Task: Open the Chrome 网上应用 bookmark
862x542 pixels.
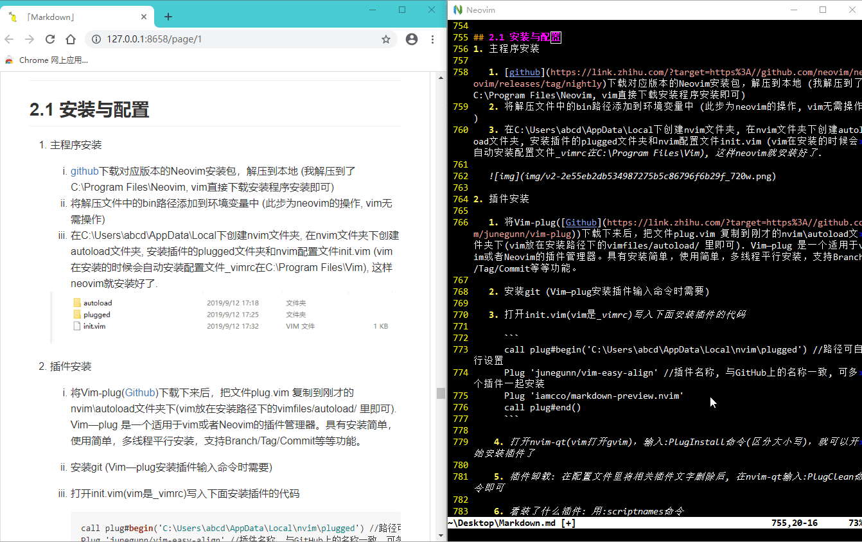Action: point(46,60)
